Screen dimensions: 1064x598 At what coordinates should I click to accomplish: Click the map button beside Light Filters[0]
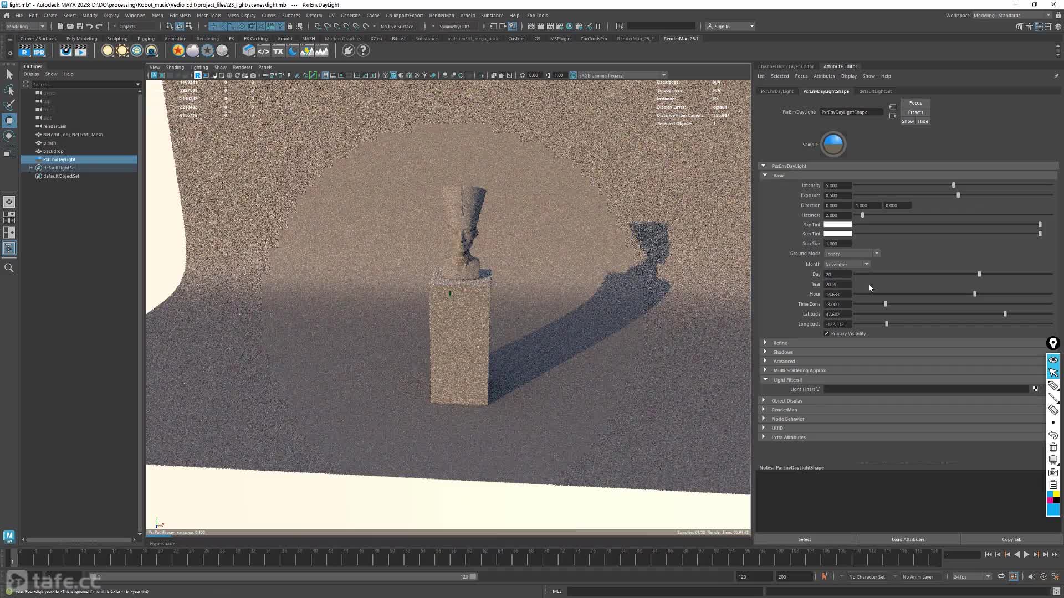(x=1035, y=389)
